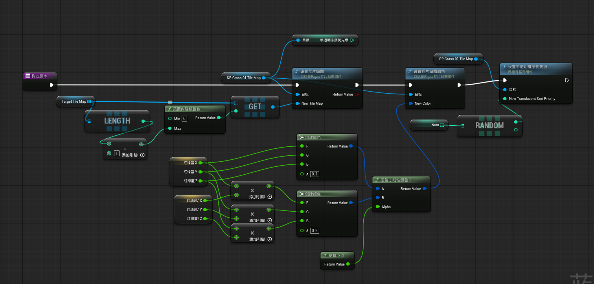Click the Target Tile Map array output pin
Viewport: 594px width, 284px height.
pos(89,101)
